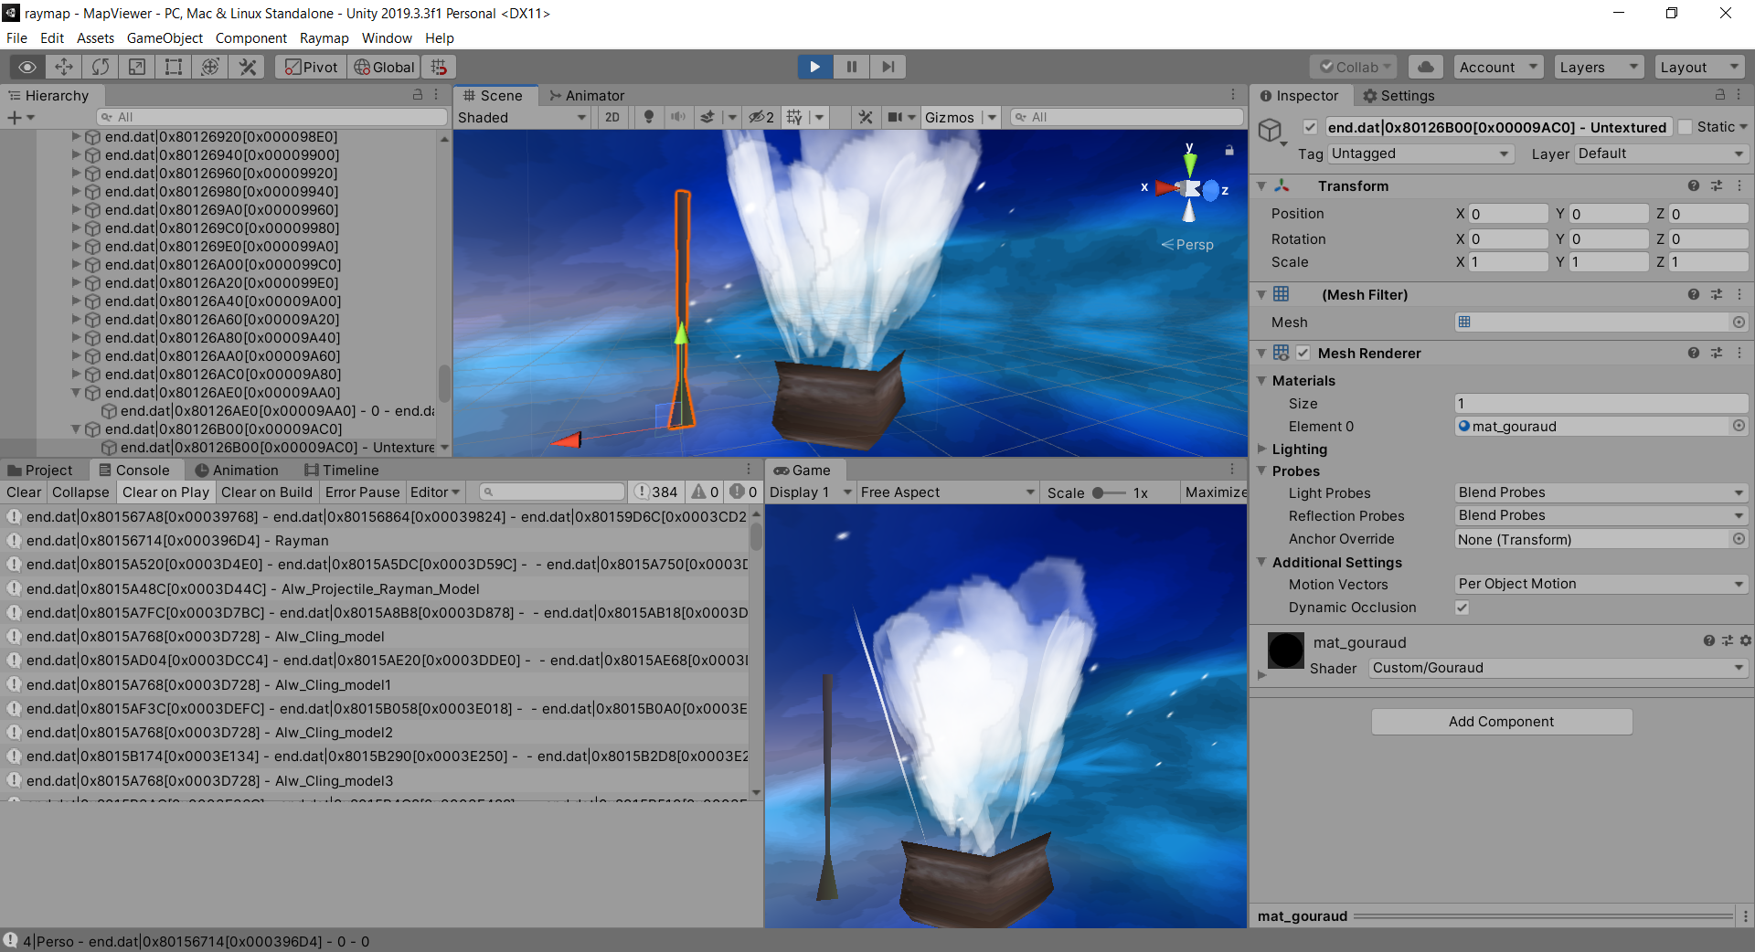1755x952 pixels.
Task: Select the Scale tool
Action: click(x=137, y=67)
